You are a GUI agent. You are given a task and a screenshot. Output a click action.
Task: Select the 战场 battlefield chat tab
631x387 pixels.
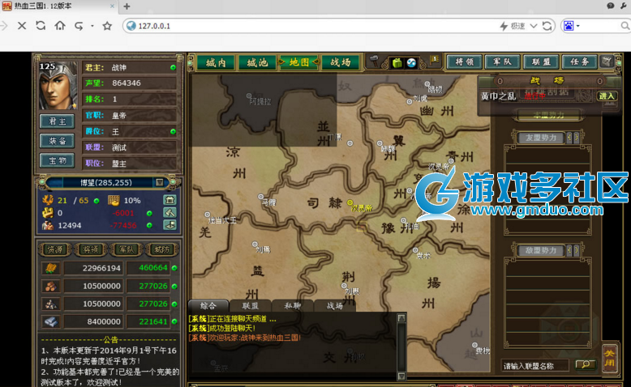coord(334,306)
